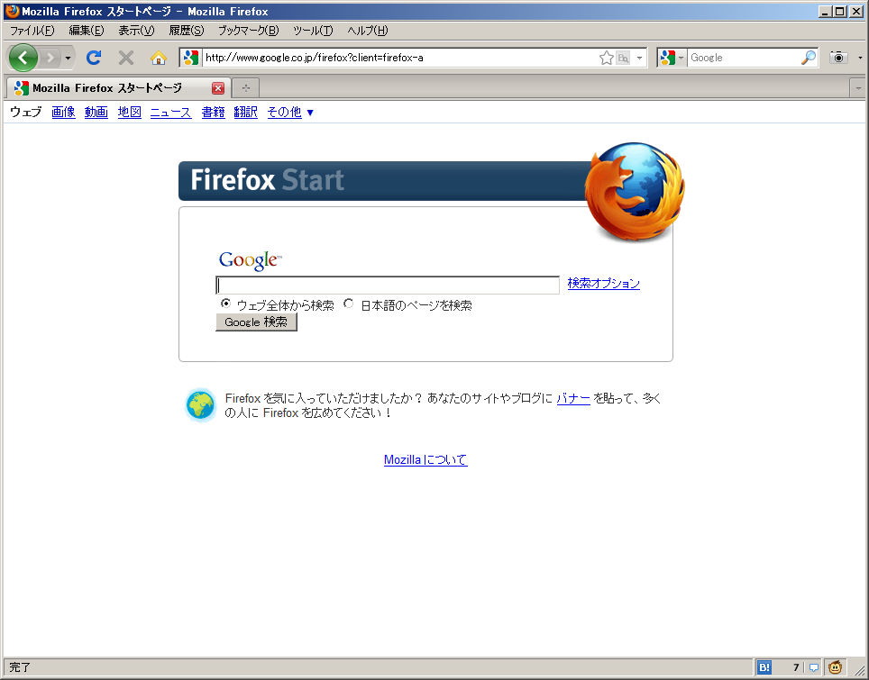Image resolution: width=869 pixels, height=680 pixels.
Task: Open the 表示(V) menu
Action: point(136,31)
